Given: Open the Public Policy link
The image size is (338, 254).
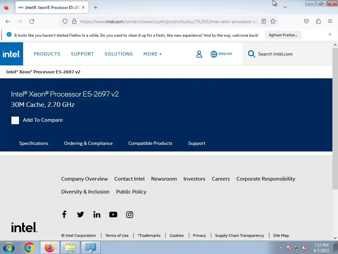Looking at the screenshot, I should (131, 192).
